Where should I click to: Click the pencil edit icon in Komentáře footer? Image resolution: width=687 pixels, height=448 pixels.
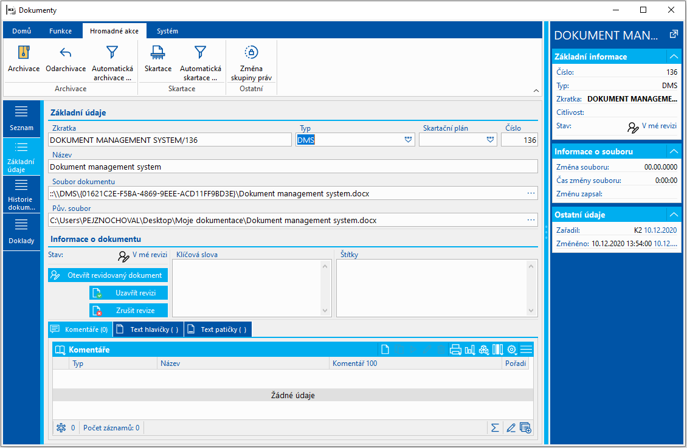511,428
